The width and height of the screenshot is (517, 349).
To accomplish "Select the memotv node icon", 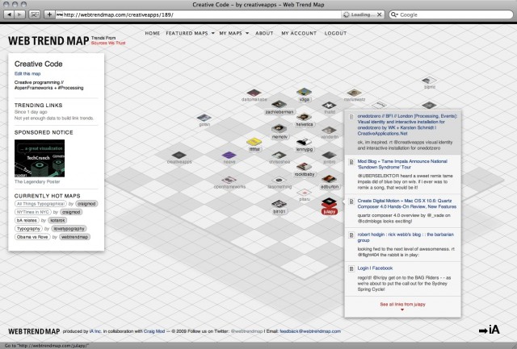I will 279,129.
